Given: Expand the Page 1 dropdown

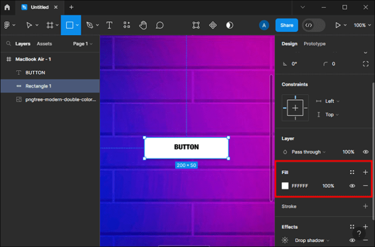Looking at the screenshot, I should (x=83, y=44).
